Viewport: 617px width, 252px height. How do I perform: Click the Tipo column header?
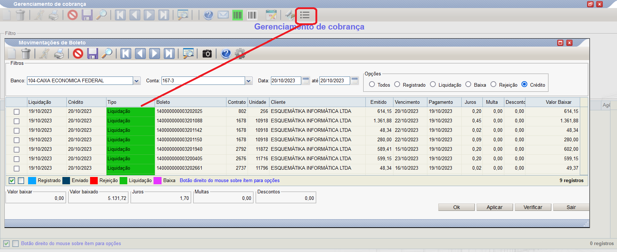[x=130, y=102]
